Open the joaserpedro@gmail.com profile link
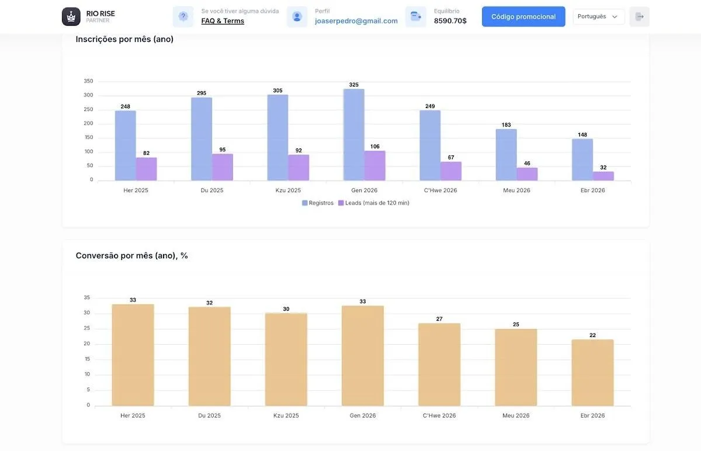The width and height of the screenshot is (701, 451). pos(356,21)
